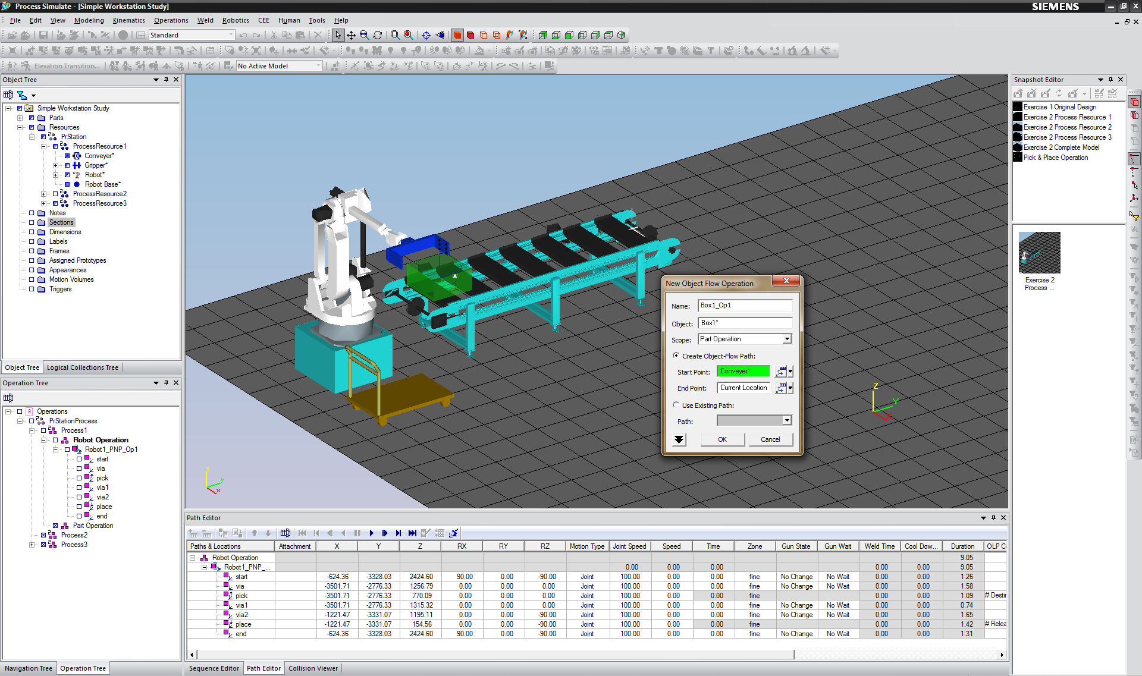Click the Save icon in toolbar
The height and width of the screenshot is (676, 1142).
(x=43, y=35)
